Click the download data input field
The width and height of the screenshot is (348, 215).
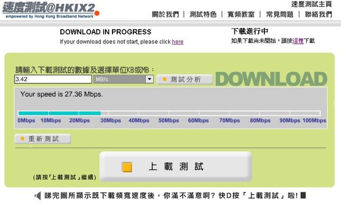point(53,79)
